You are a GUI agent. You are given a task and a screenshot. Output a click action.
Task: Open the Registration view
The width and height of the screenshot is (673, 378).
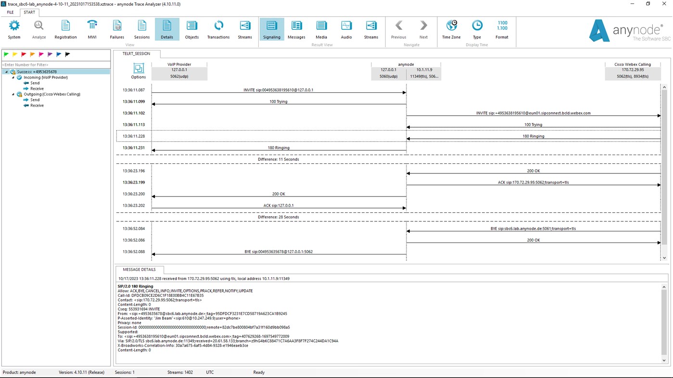point(65,29)
